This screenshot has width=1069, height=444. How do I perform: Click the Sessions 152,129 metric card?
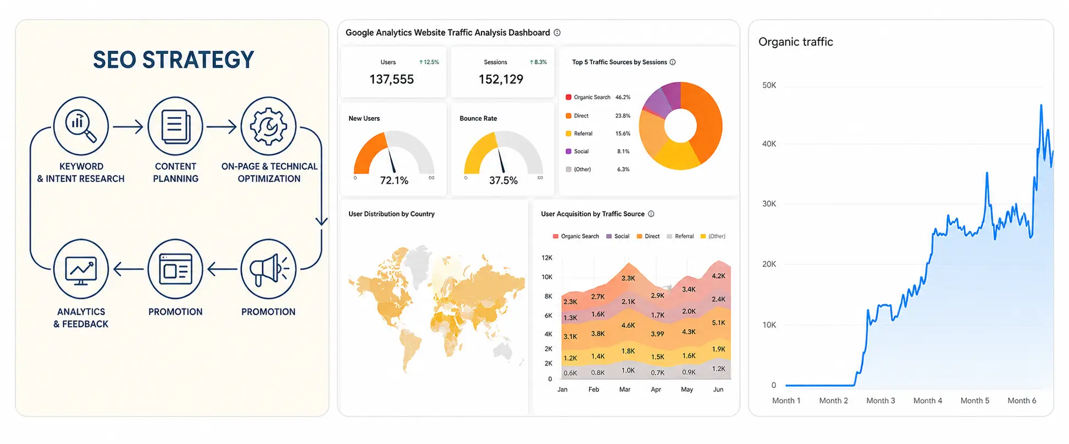pyautogui.click(x=502, y=73)
